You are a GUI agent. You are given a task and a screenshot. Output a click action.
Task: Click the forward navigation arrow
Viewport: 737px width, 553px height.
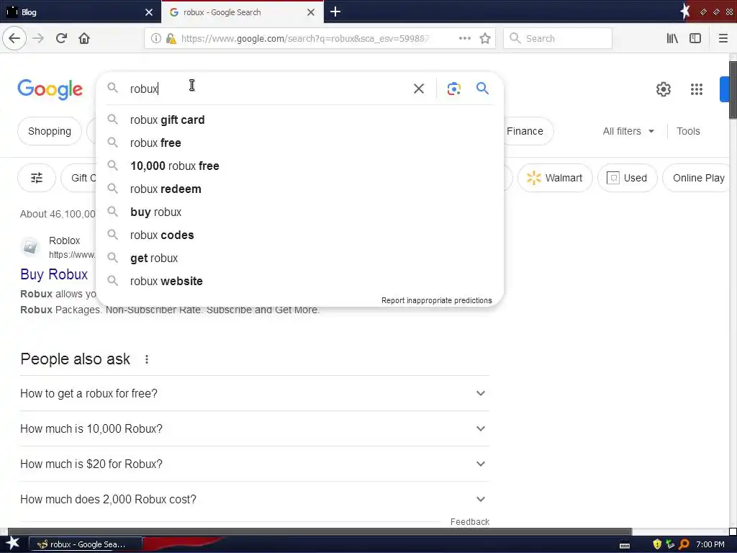point(38,38)
